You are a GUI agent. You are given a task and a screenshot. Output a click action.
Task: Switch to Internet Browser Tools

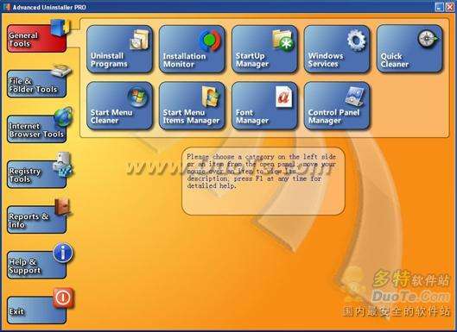[36, 129]
